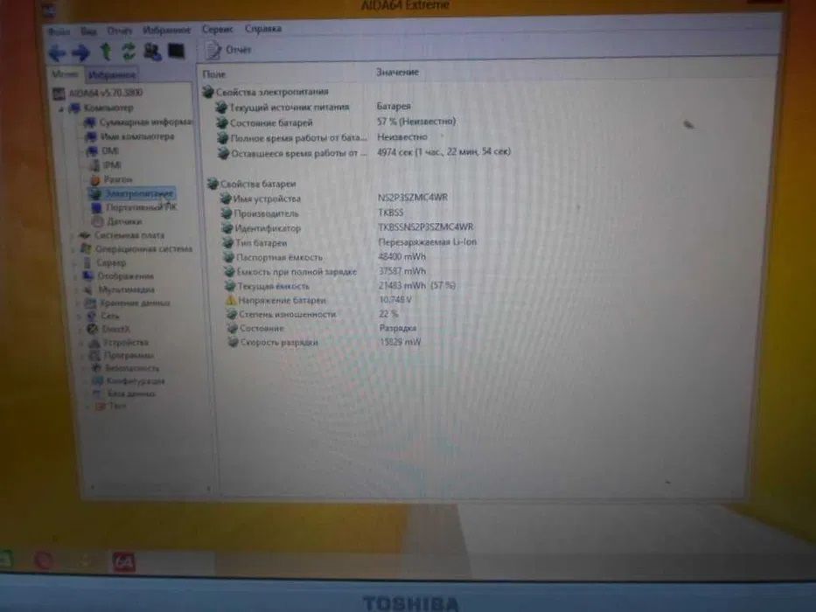The width and height of the screenshot is (816, 612).
Task: Click the Конфигурация icon in the tree
Action: pyautogui.click(x=97, y=381)
